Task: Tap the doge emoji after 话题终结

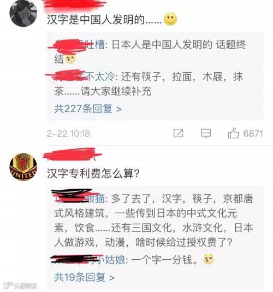Action: [70, 59]
